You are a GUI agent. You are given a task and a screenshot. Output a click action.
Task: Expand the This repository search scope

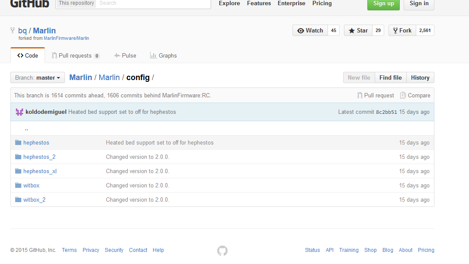point(76,3)
